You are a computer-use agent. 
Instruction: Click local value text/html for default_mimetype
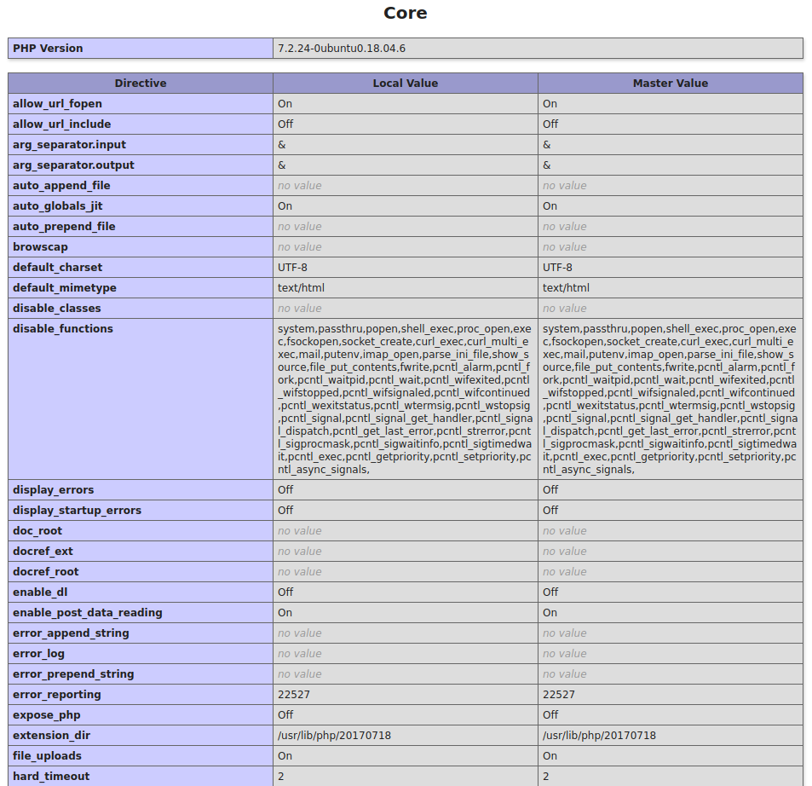(301, 288)
